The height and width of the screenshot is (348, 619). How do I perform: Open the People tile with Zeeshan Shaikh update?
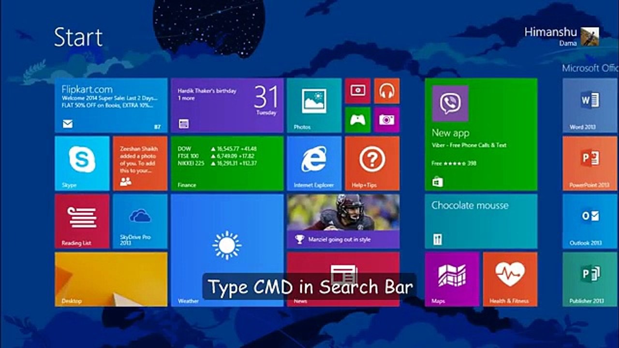click(x=140, y=163)
